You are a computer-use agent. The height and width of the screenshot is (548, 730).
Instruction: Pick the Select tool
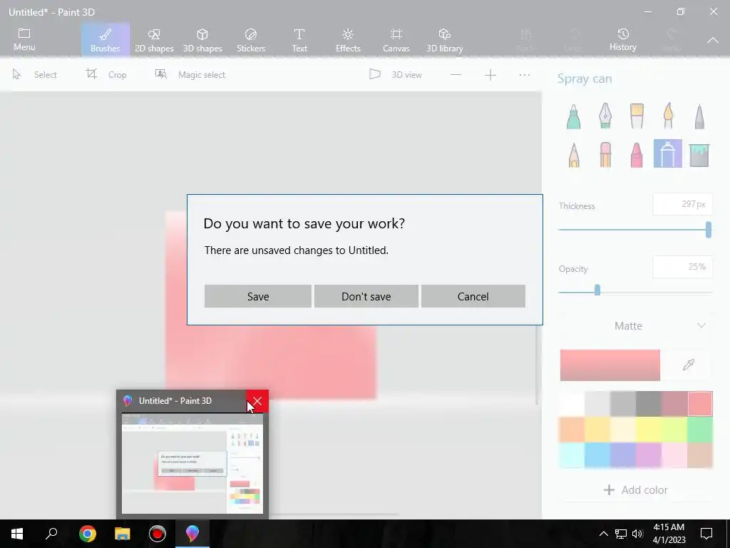pos(34,74)
